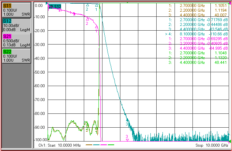
Task: Select the S11 trace status button
Action: click(16, 10)
